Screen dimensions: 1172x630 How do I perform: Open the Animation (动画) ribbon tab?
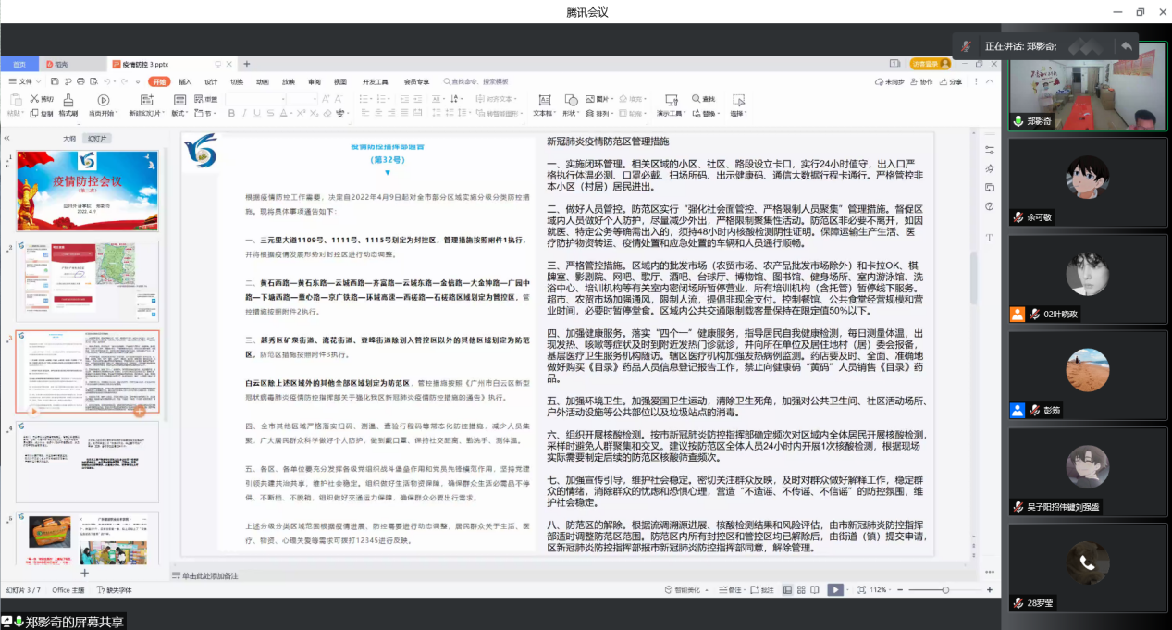(263, 81)
